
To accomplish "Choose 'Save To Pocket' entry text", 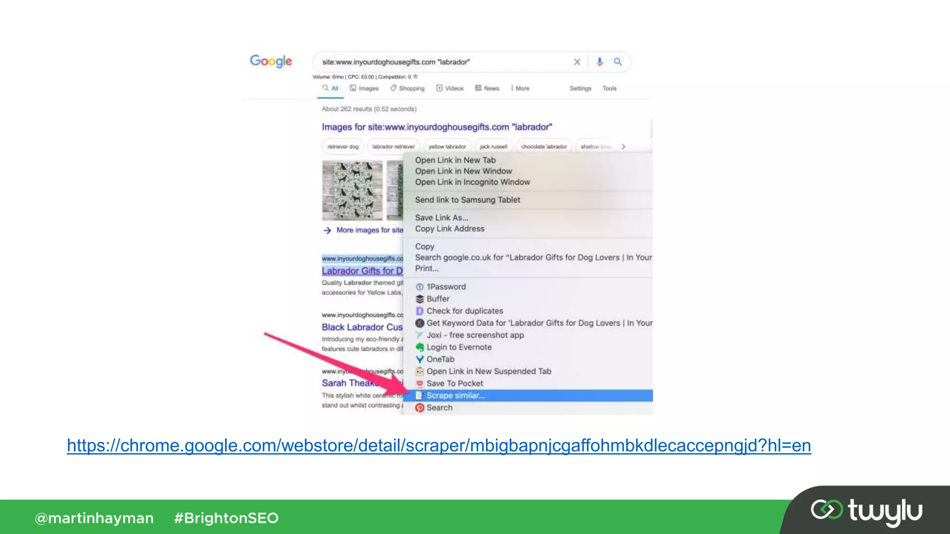I will pos(455,383).
